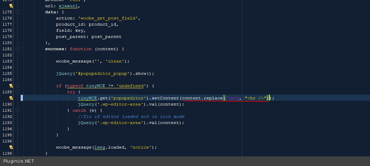Click the hint lightbulb on the typeof tinyMCE line

11,86
